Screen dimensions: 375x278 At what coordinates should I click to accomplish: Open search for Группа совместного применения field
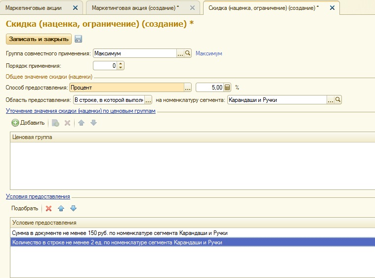[188, 53]
